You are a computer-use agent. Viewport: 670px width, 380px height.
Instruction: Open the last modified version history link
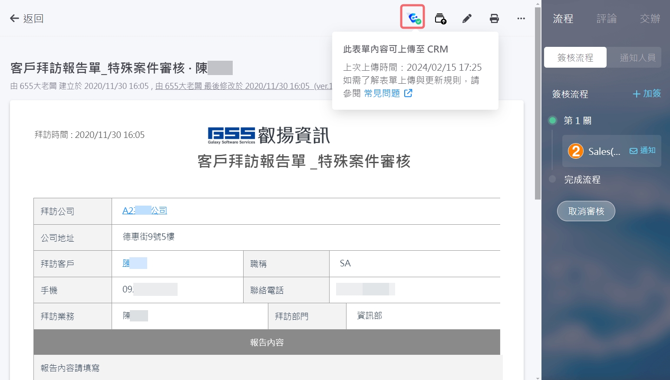pos(243,86)
